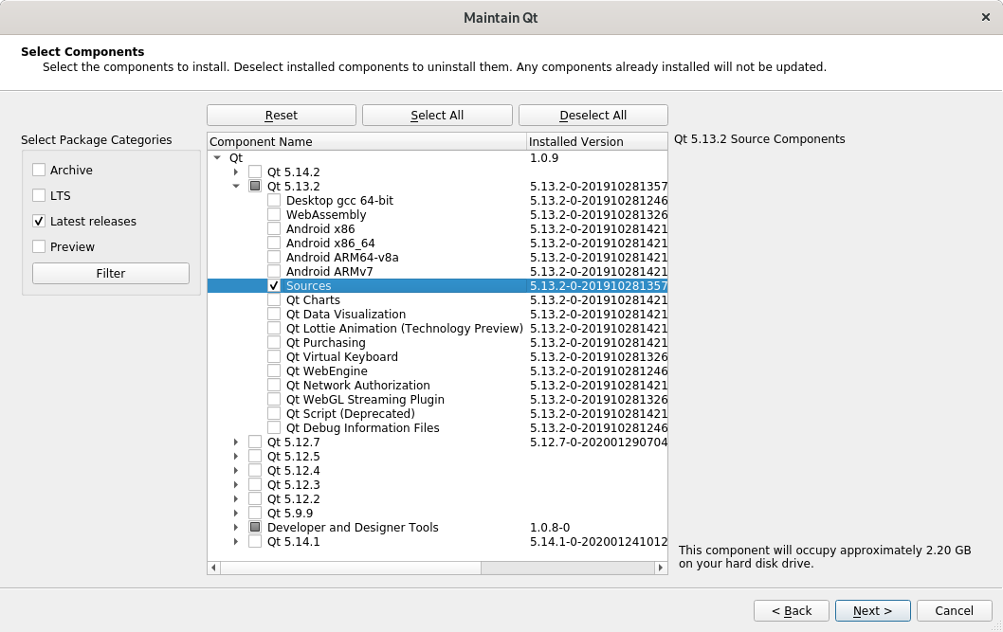Select the Qt Charts checkbox
The width and height of the screenshot is (1003, 632).
point(274,300)
